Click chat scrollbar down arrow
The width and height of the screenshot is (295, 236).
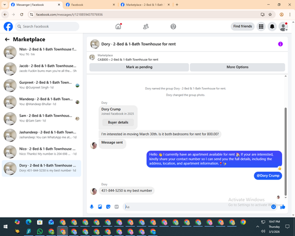(x=286, y=198)
